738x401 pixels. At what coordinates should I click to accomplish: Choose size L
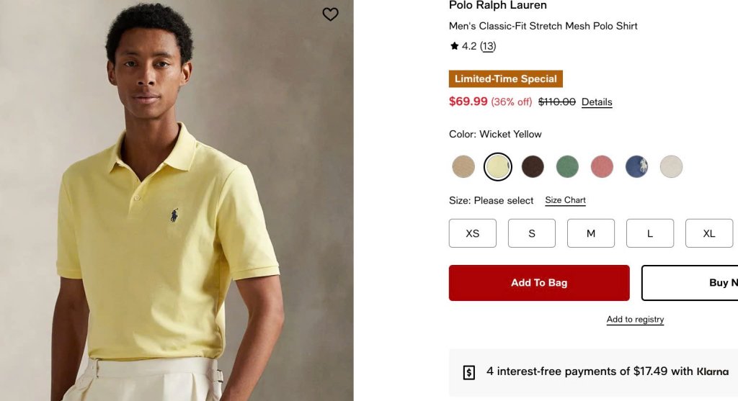tap(650, 233)
